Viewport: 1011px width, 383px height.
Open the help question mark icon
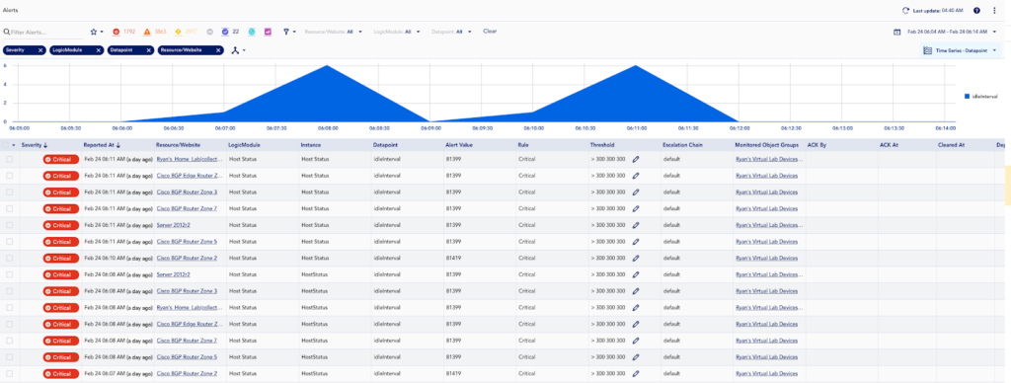[976, 11]
